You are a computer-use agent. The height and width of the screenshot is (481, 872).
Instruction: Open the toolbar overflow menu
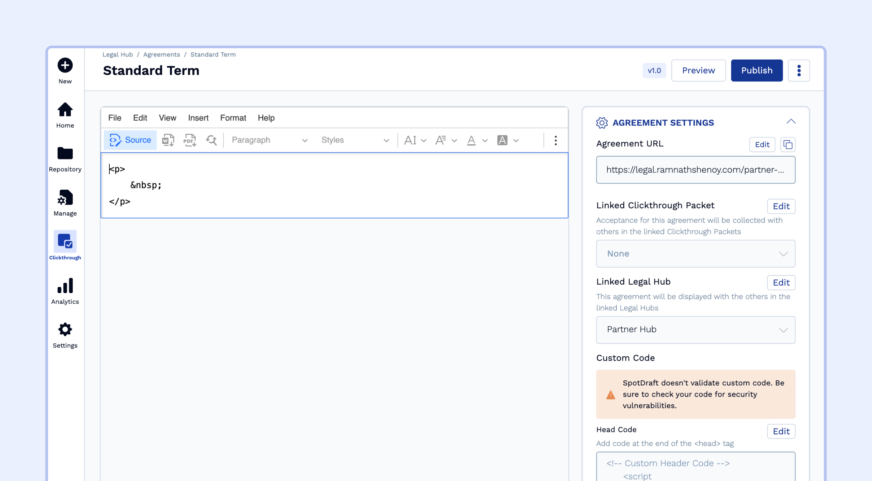tap(556, 140)
